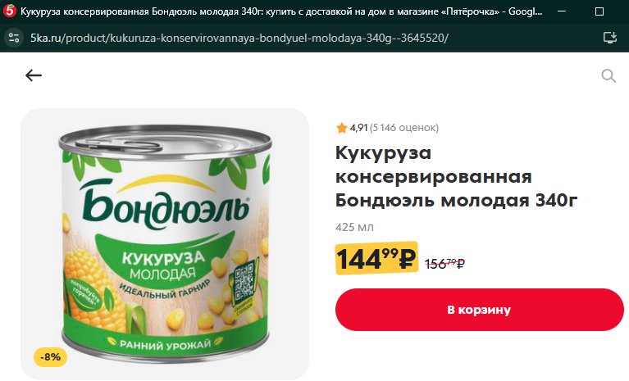
Task: Open search with the magnifier icon
Action: [608, 75]
